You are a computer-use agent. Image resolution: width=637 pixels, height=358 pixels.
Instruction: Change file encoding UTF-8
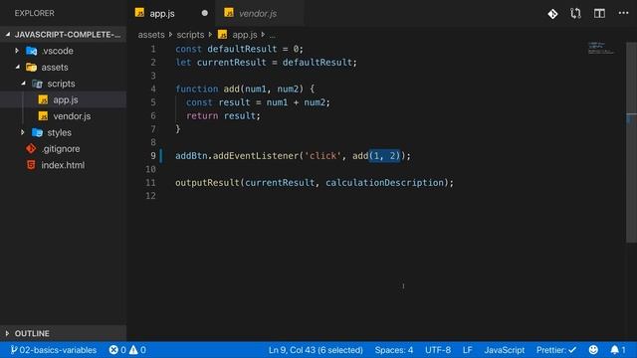438,349
